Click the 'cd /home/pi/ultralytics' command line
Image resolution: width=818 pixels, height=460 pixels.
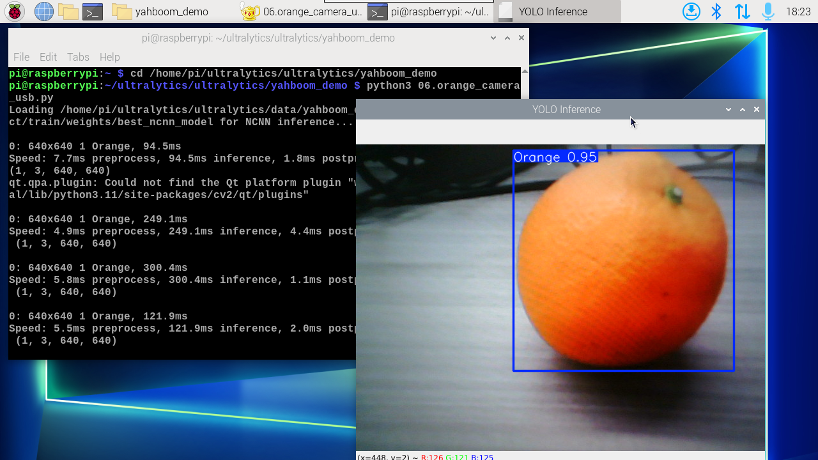[x=284, y=74]
